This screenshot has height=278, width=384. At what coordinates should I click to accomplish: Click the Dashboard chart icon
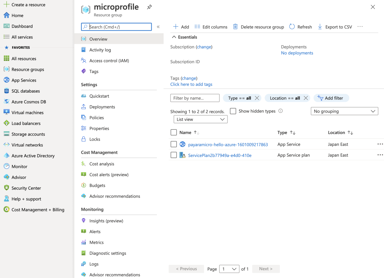click(6, 26)
